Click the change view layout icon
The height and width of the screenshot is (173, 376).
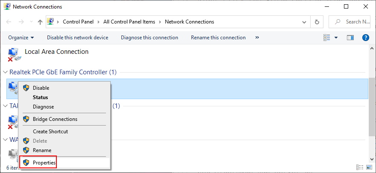[x=326, y=38]
